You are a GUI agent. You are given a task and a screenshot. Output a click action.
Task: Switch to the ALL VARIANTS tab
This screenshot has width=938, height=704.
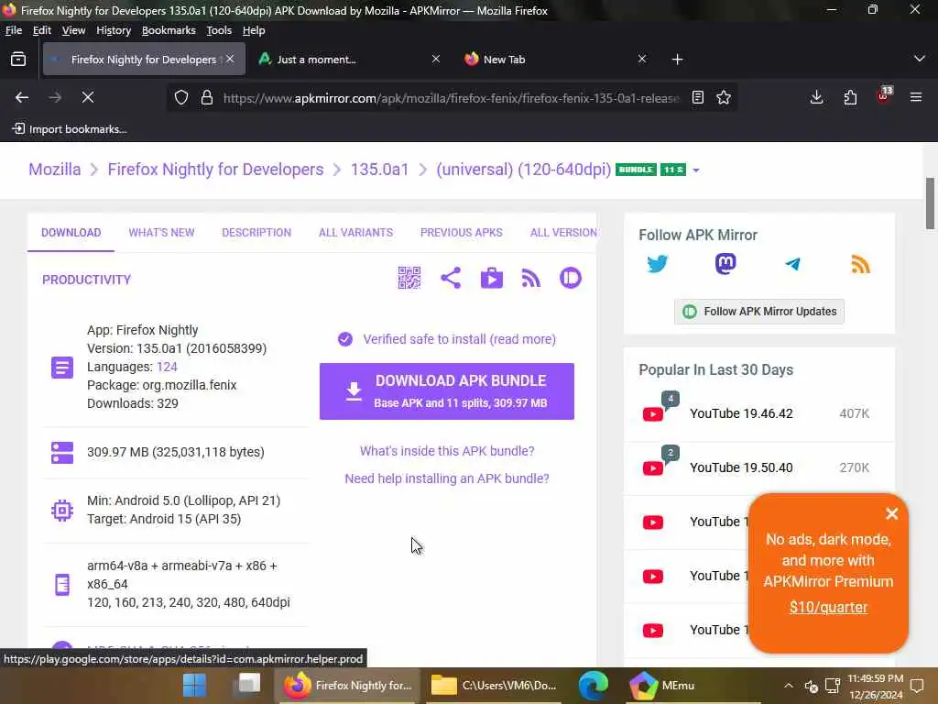pos(356,232)
